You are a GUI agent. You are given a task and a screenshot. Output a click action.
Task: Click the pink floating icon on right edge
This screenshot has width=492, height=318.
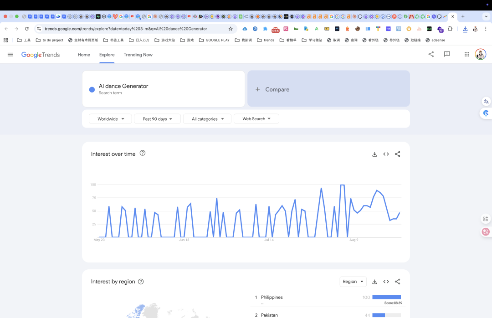coord(486,232)
